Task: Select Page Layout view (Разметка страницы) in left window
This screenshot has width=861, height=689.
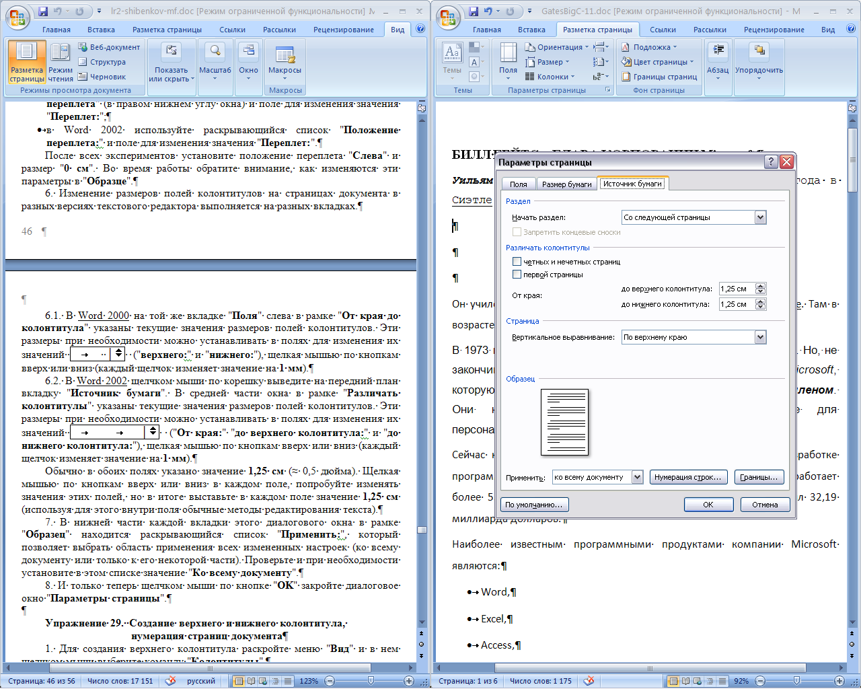Action: (x=27, y=62)
